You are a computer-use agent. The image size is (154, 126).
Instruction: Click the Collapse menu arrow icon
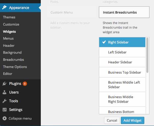5,118
